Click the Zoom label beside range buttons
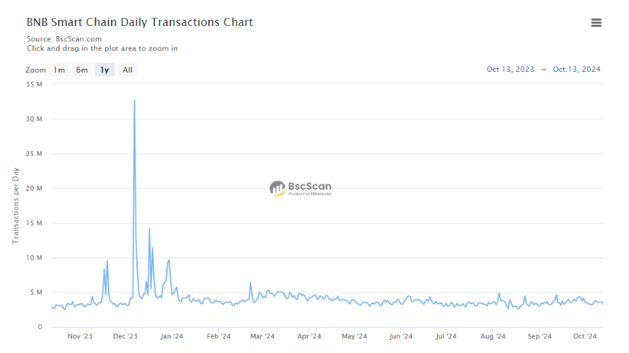629x353 pixels. pos(36,70)
